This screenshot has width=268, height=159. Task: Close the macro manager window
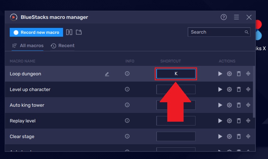[x=249, y=17]
